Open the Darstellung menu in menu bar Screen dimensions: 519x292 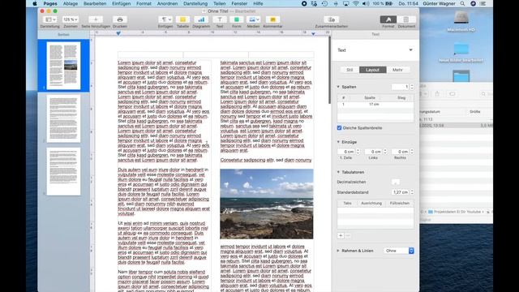[195, 3]
